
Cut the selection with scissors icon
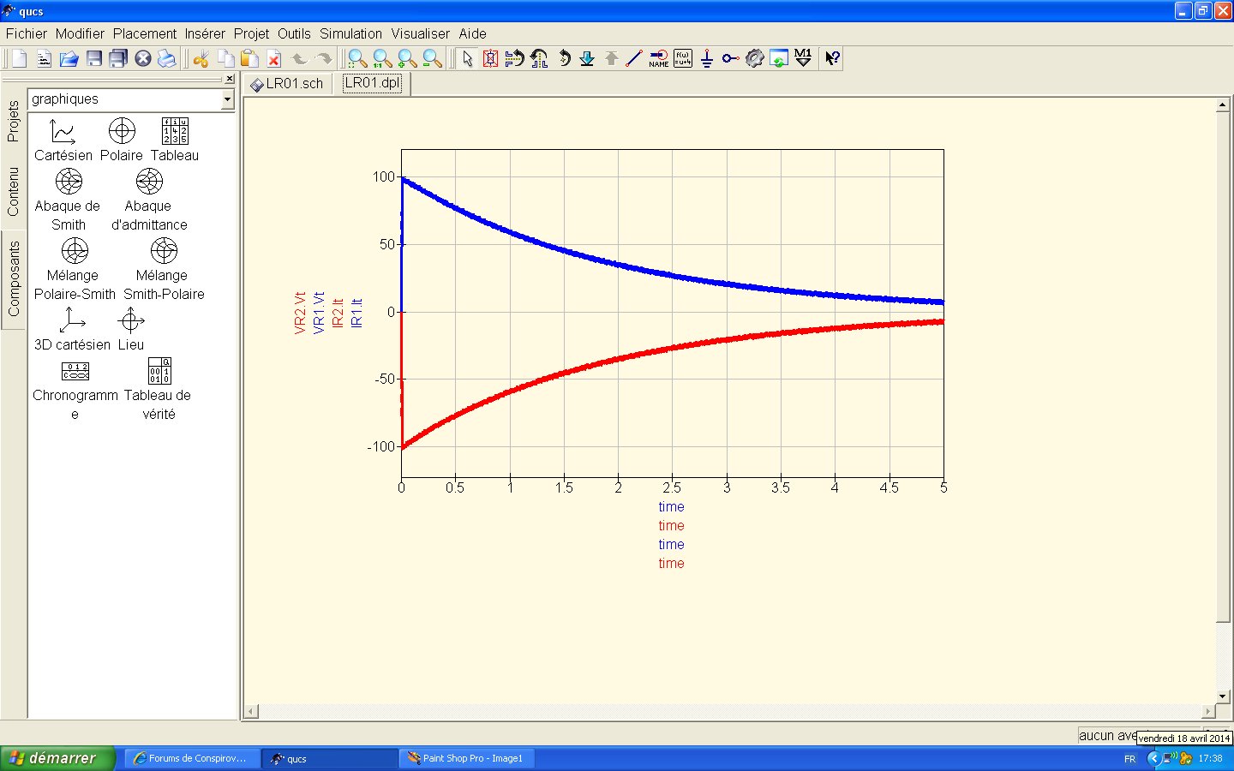click(x=201, y=58)
